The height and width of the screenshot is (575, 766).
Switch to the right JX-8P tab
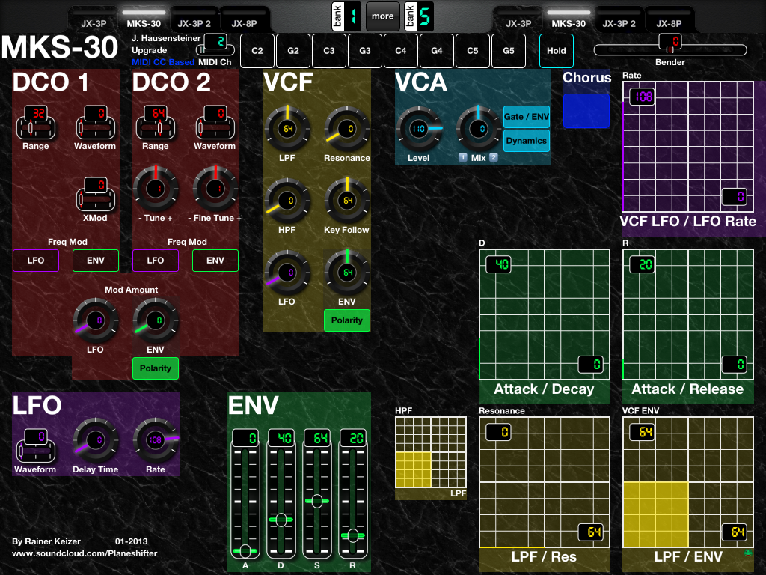670,19
